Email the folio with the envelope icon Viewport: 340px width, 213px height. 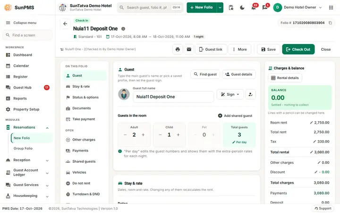click(x=189, y=49)
